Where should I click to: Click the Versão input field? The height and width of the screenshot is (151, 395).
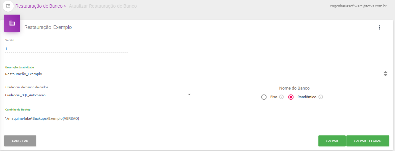click(x=66, y=49)
